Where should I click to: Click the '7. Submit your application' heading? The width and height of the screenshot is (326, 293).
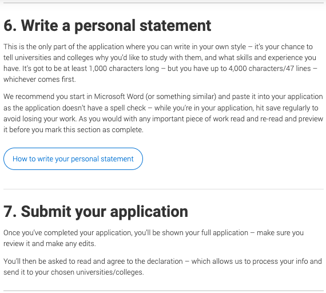(x=96, y=212)
